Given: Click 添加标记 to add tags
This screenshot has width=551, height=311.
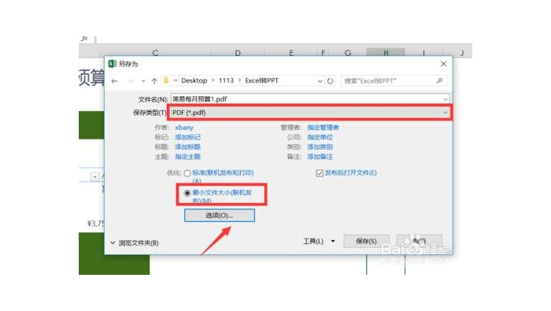Looking at the screenshot, I should coord(187,137).
